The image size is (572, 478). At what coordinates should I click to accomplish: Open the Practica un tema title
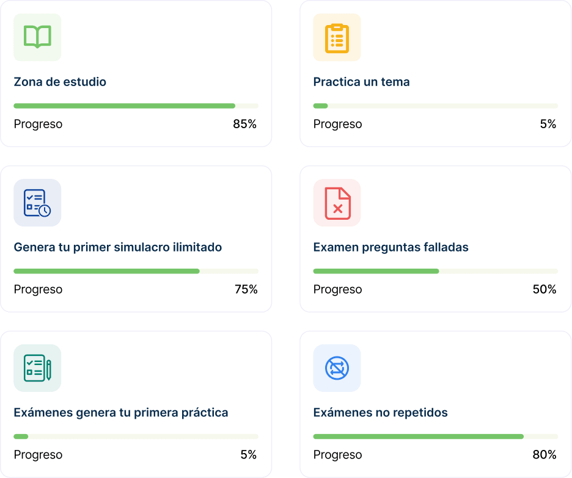tap(361, 82)
